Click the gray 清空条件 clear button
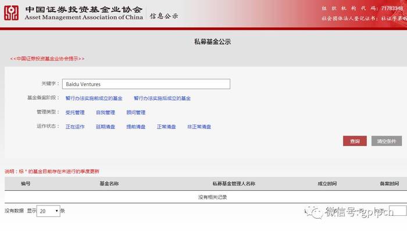The width and height of the screenshot is (407, 231). point(387,141)
